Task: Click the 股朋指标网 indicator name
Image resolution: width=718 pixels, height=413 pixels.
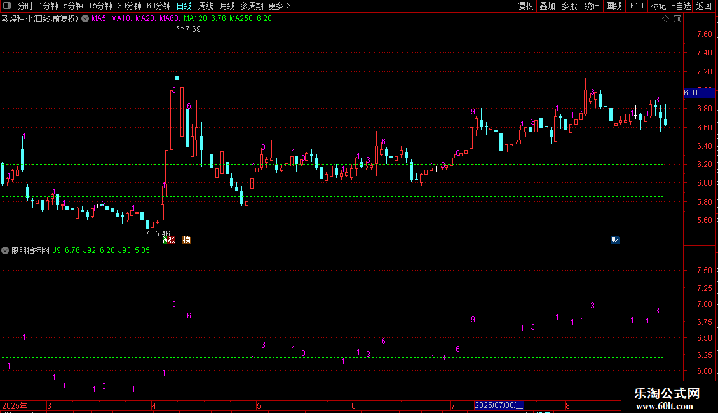Action: coord(30,250)
